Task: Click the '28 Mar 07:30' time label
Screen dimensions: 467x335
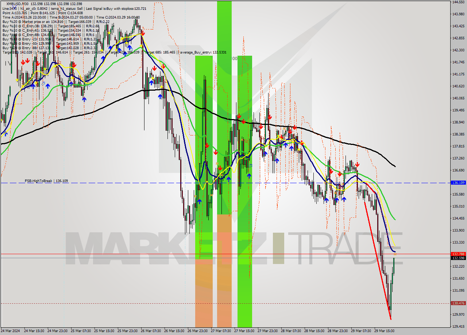Action: 291,331
